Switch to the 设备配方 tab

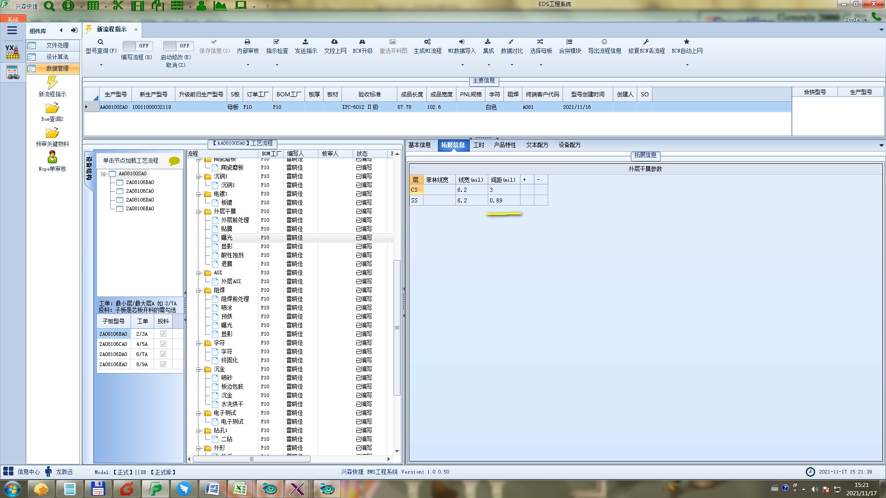[569, 145]
